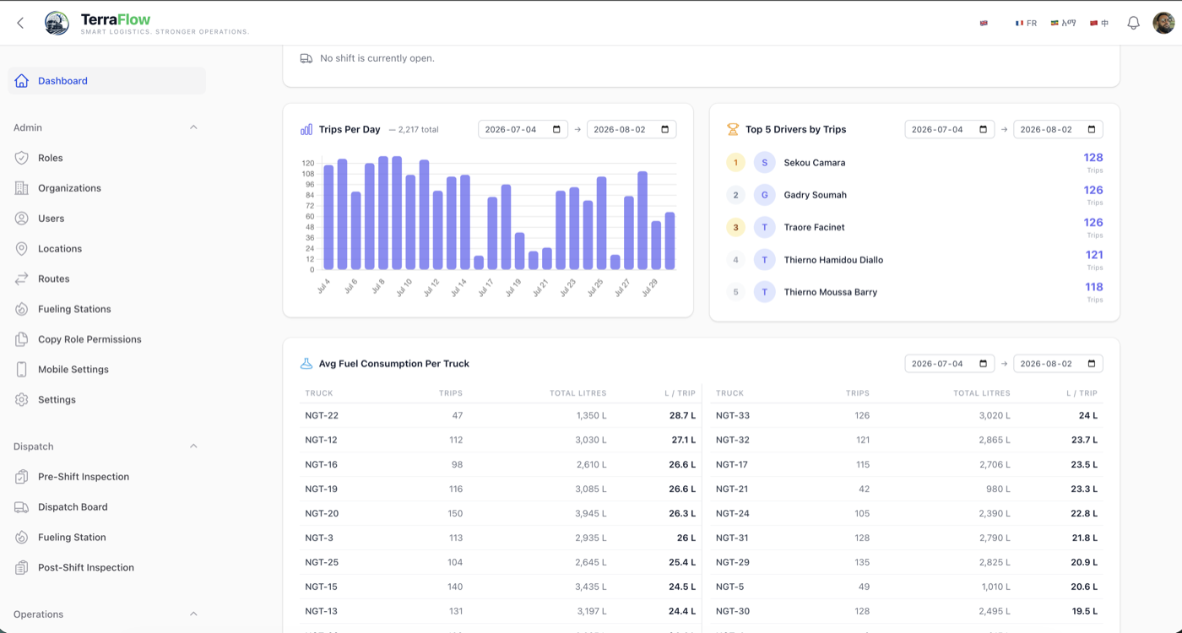Open calendar picker for Trips Per Day end date
The height and width of the screenshot is (633, 1182).
(x=665, y=129)
